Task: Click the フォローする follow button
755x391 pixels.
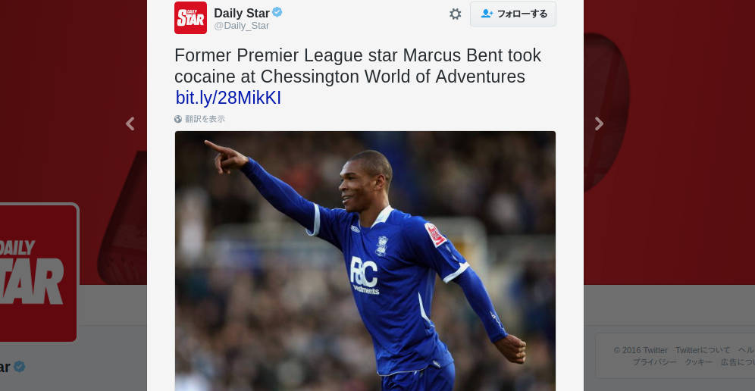Action: pos(512,14)
